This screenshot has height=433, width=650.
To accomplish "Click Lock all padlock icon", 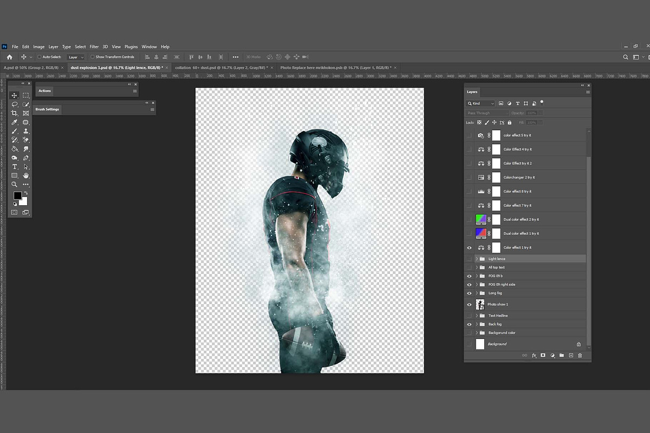I will point(509,122).
